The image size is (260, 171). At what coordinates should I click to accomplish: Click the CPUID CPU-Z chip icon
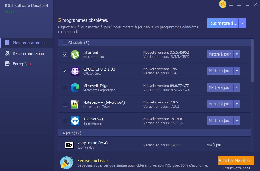(x=75, y=71)
